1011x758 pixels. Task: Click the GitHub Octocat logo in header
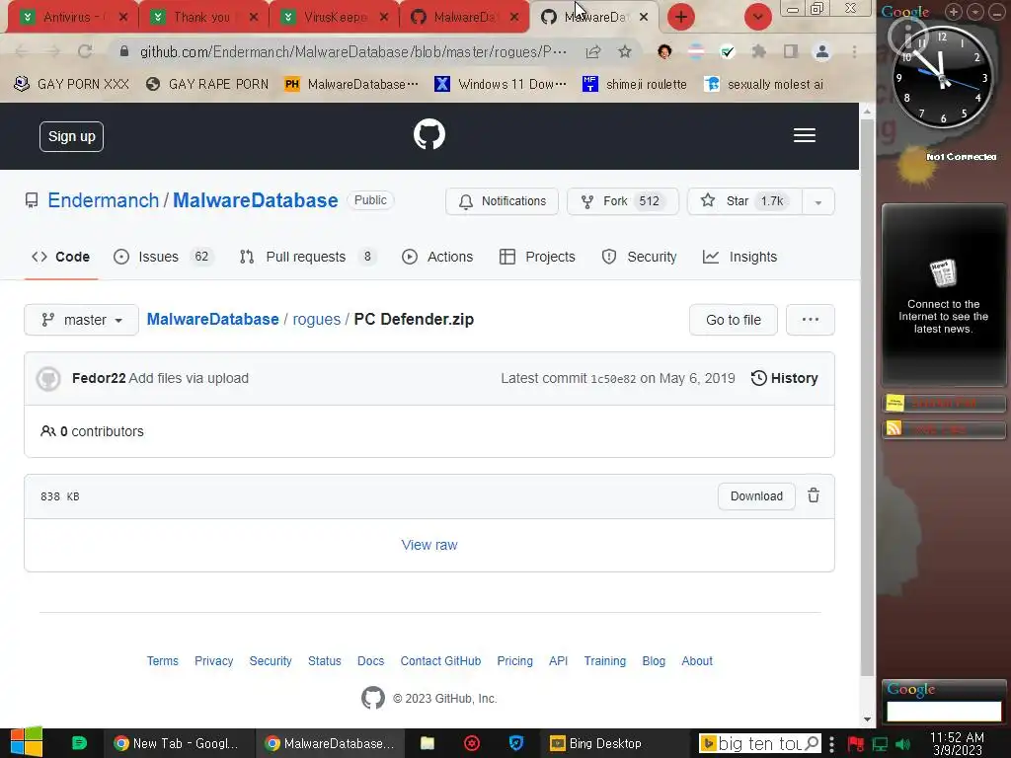429,134
